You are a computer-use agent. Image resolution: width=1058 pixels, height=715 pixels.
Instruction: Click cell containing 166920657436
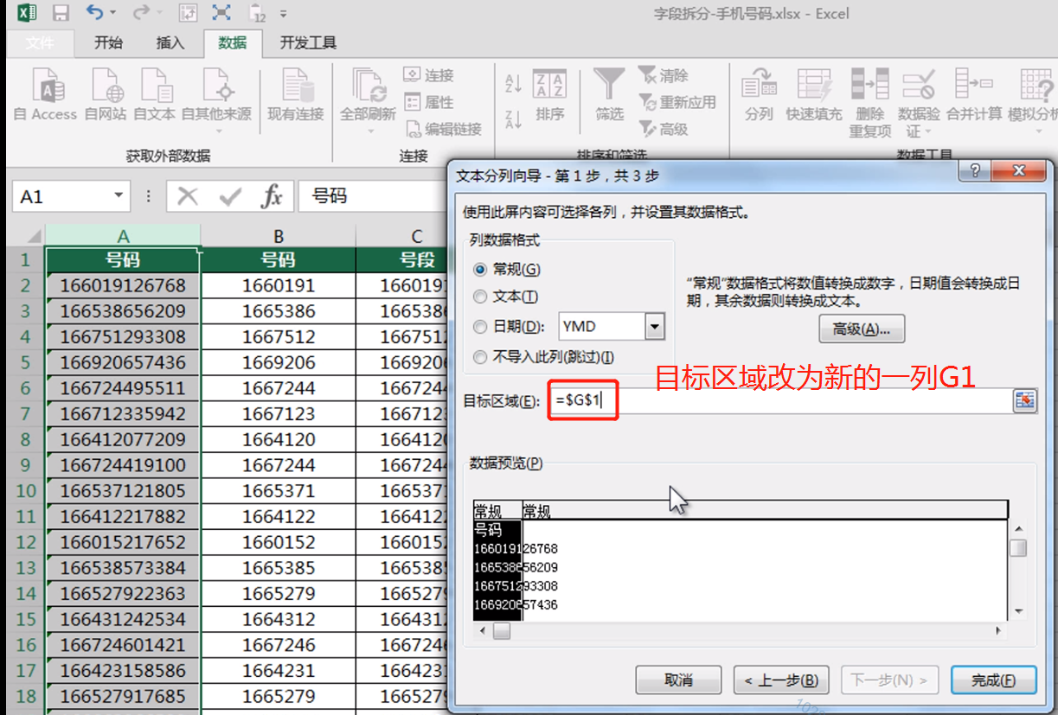[123, 362]
